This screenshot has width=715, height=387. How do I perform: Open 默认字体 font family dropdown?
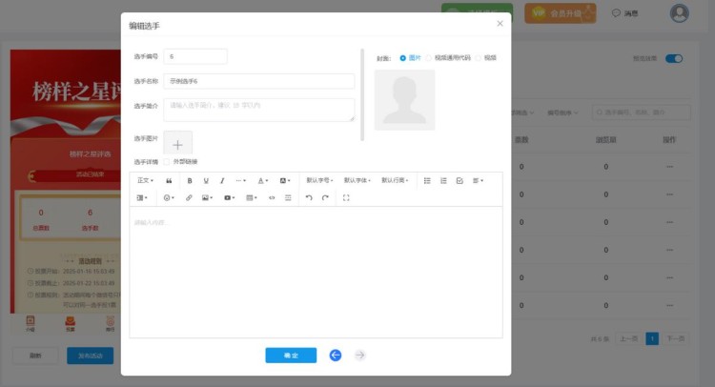click(357, 180)
